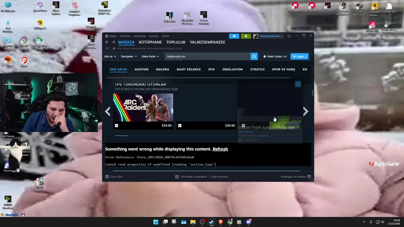Expand the Göz at dropdown

click(x=110, y=56)
